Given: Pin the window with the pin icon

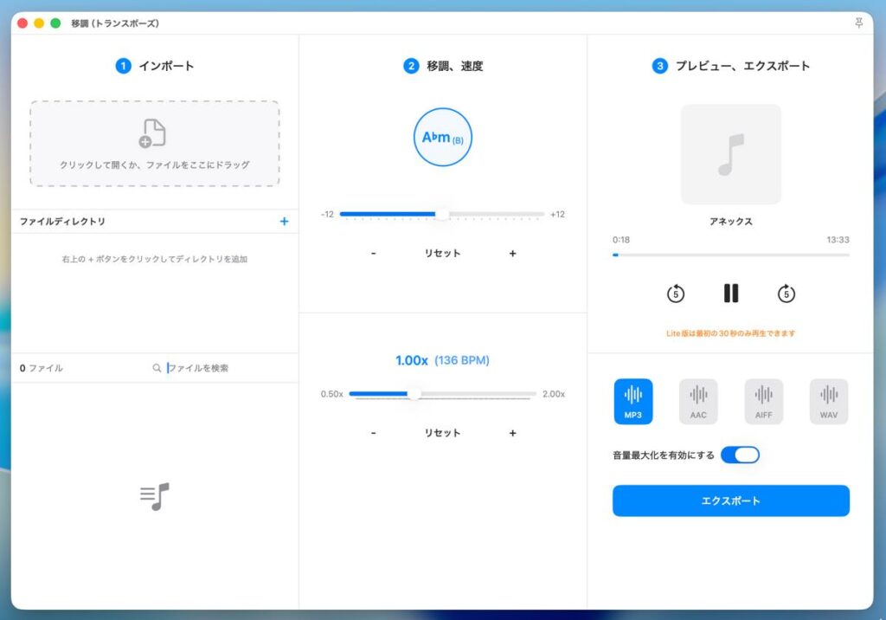Looking at the screenshot, I should (858, 23).
